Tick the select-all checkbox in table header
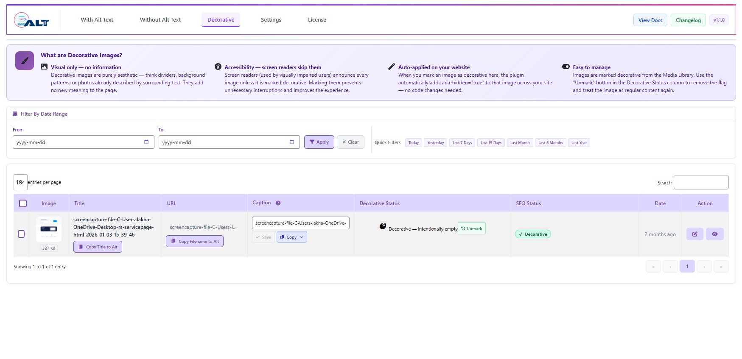742x359 pixels. point(23,203)
